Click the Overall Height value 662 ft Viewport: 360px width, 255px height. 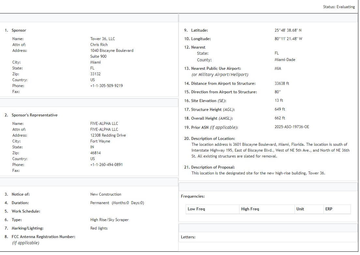[x=280, y=118]
